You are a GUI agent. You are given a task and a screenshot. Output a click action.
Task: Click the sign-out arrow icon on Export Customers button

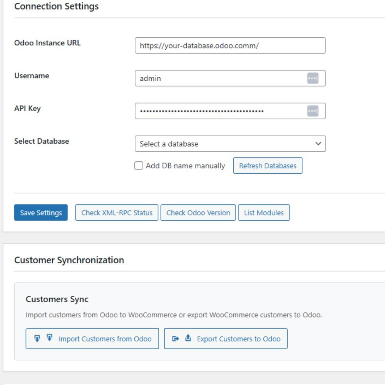click(x=176, y=338)
